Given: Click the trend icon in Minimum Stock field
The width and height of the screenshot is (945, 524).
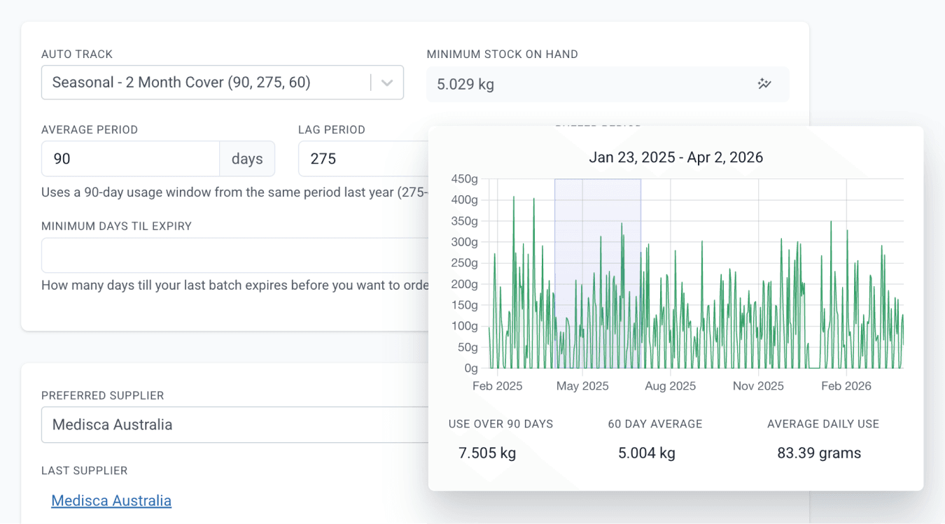Looking at the screenshot, I should (x=764, y=84).
